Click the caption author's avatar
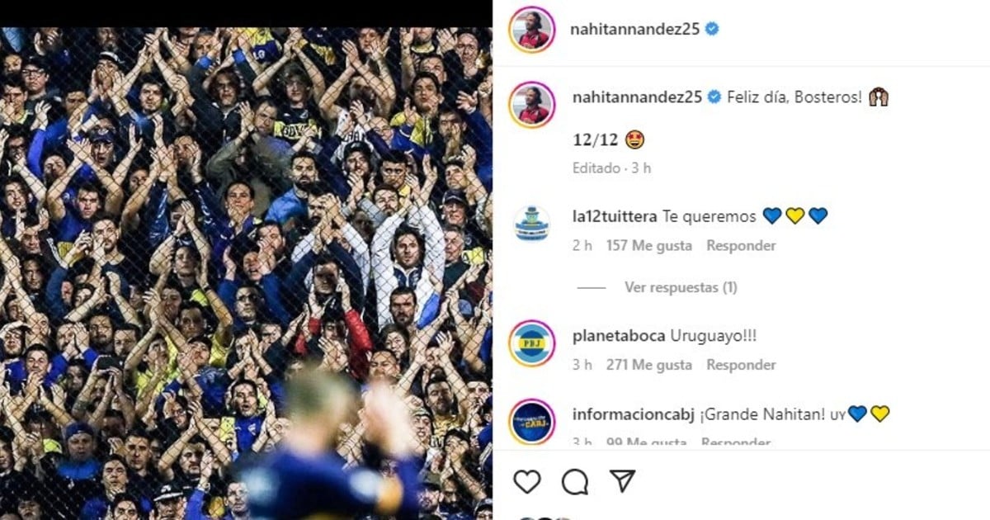Image resolution: width=990 pixels, height=520 pixels. [x=531, y=104]
